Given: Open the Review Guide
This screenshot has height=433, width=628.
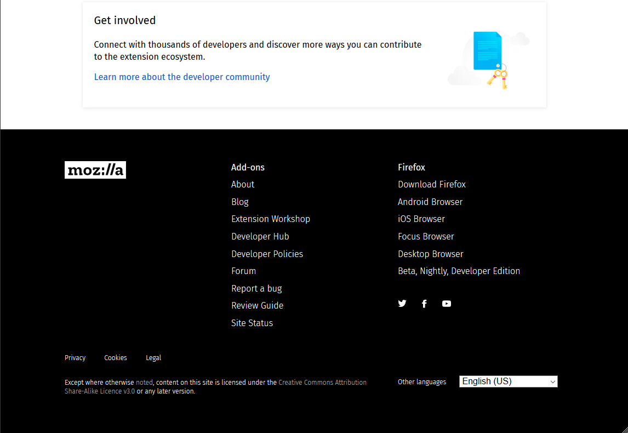Looking at the screenshot, I should tap(257, 305).
